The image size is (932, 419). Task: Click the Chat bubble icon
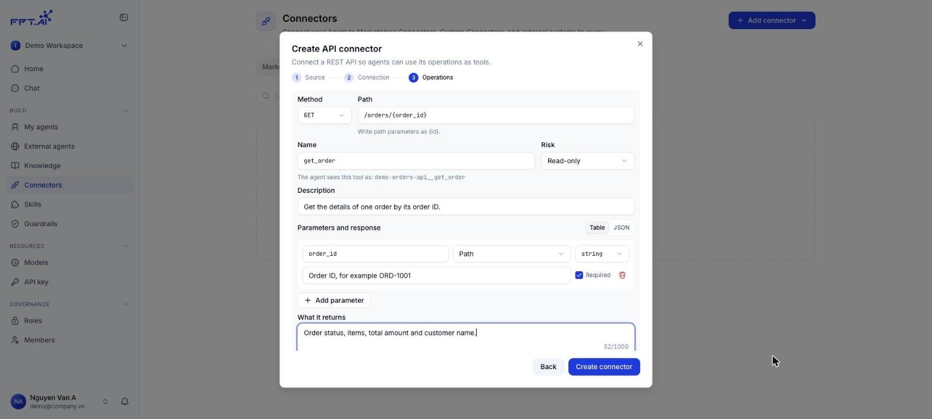(15, 88)
